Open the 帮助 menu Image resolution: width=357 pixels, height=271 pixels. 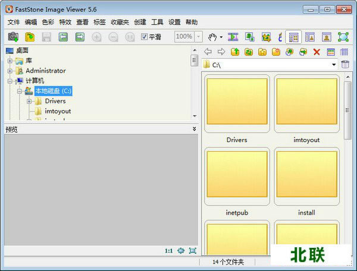click(x=192, y=22)
